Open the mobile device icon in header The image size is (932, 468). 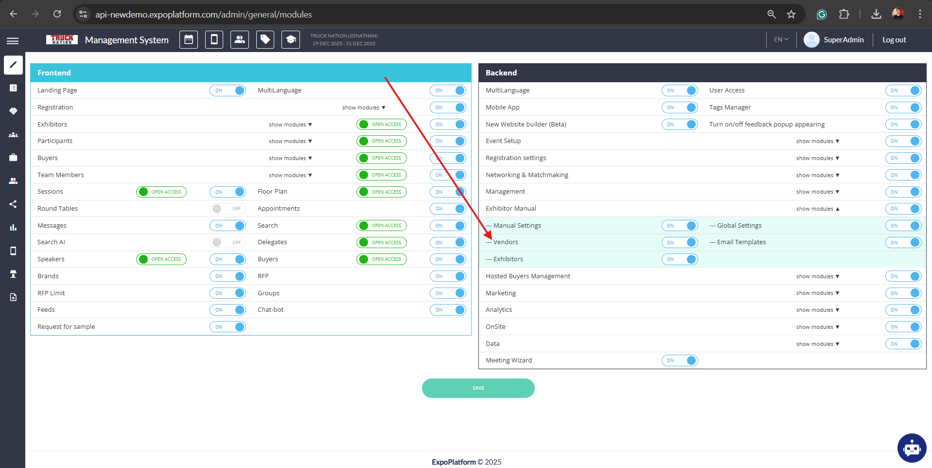(214, 40)
